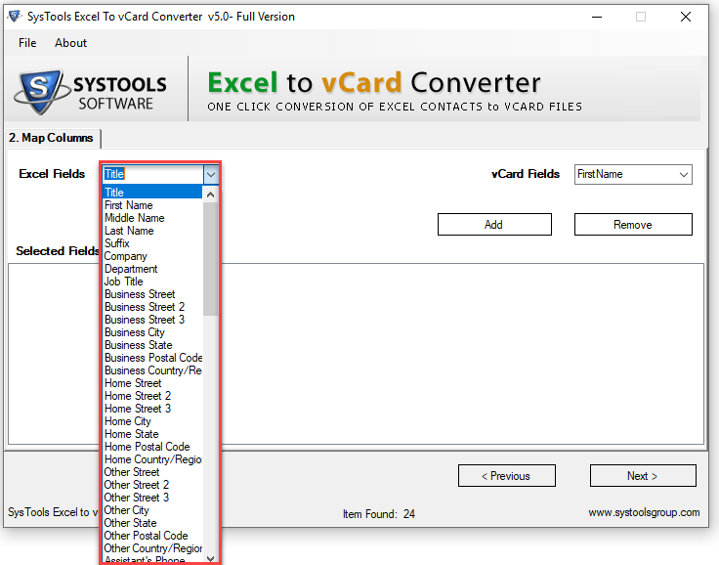The width and height of the screenshot is (719, 565).
Task: Select First Name from the Excel fields list
Action: pyautogui.click(x=129, y=205)
